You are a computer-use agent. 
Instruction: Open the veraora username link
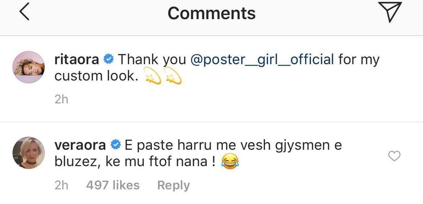tap(82, 145)
